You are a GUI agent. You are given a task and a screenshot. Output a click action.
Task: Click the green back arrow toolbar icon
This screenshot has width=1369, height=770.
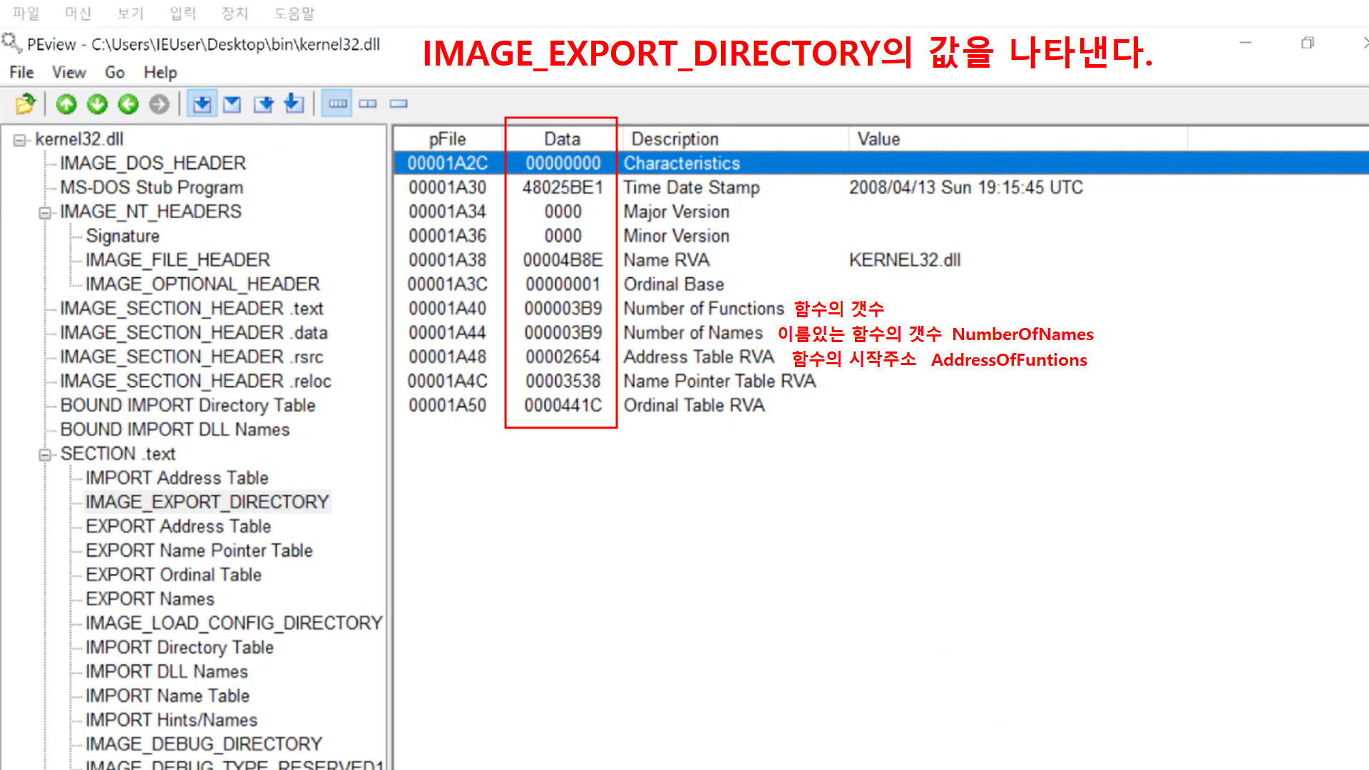(128, 104)
